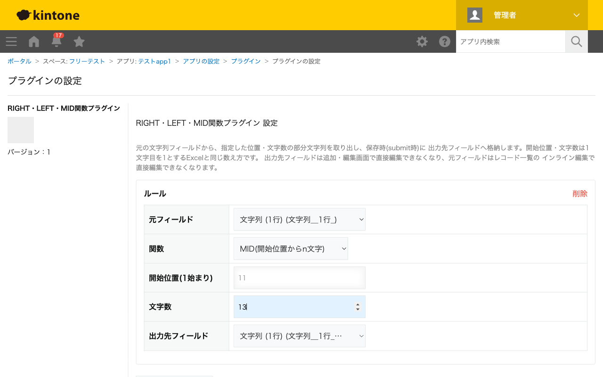Open the 出力先フィールド dropdown

[300, 336]
